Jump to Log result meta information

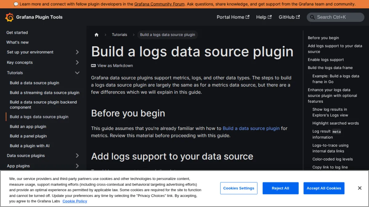pos(327,134)
